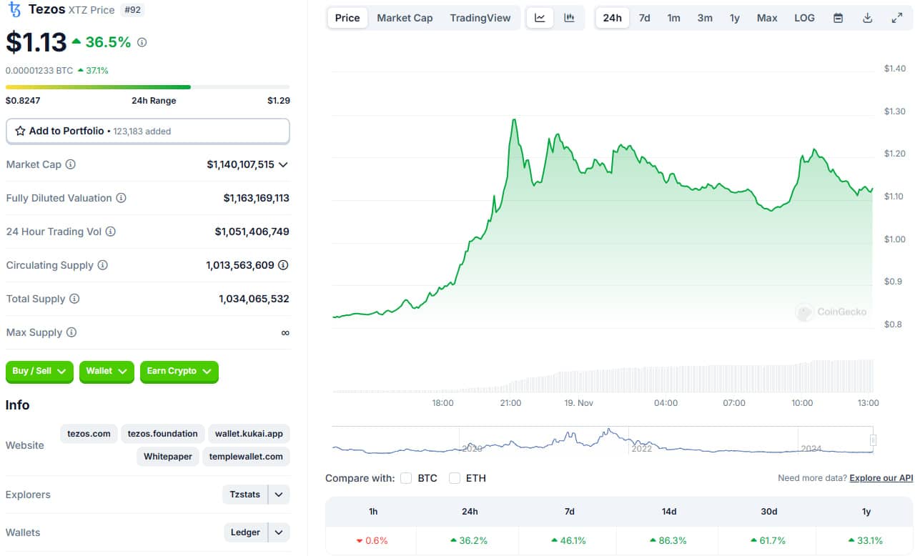This screenshot has height=556, width=915.
Task: Click the Tezos logo icon
Action: coord(14,9)
